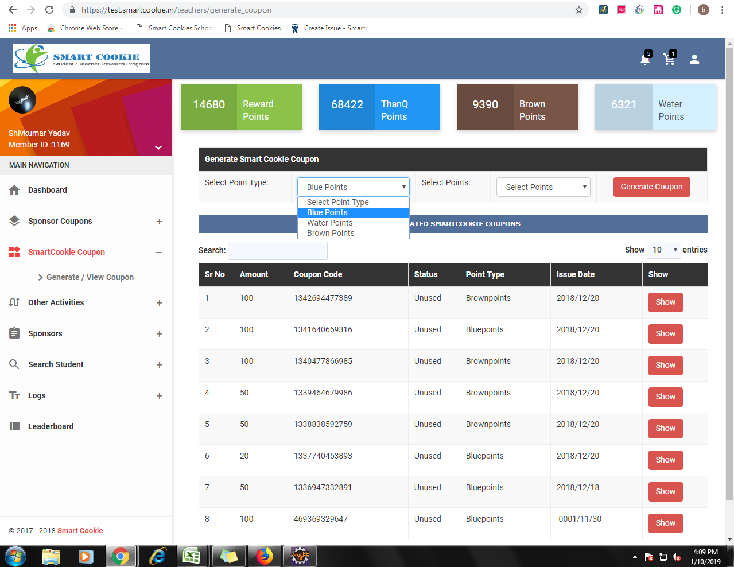The image size is (734, 567).
Task: Expand the user profile chevron in sidebar
Action: (x=158, y=147)
